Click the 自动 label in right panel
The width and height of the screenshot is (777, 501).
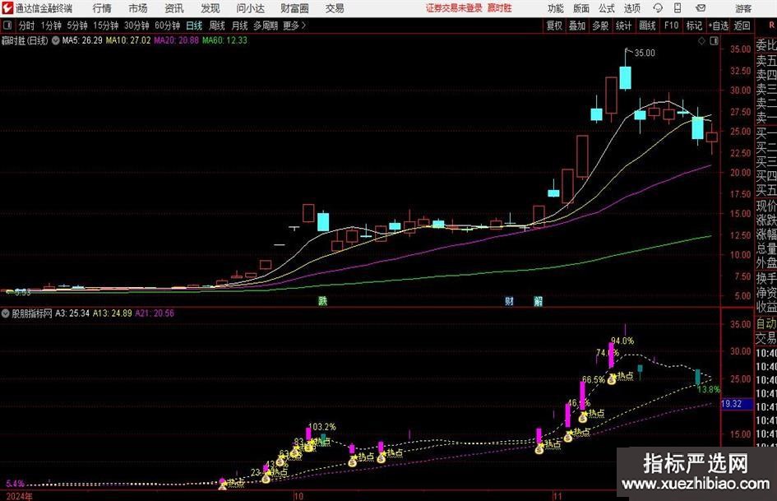click(x=765, y=323)
